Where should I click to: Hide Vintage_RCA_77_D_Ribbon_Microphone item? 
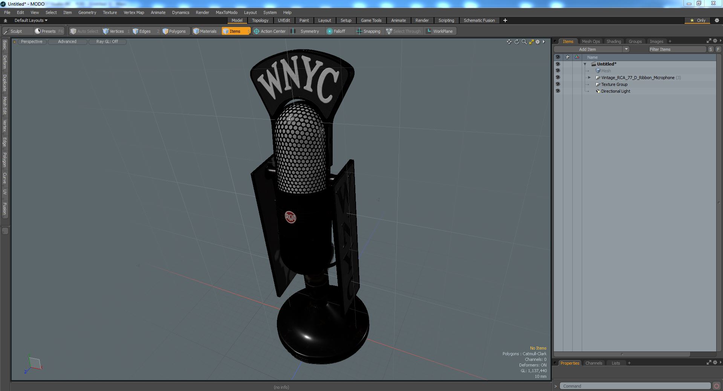tap(558, 78)
